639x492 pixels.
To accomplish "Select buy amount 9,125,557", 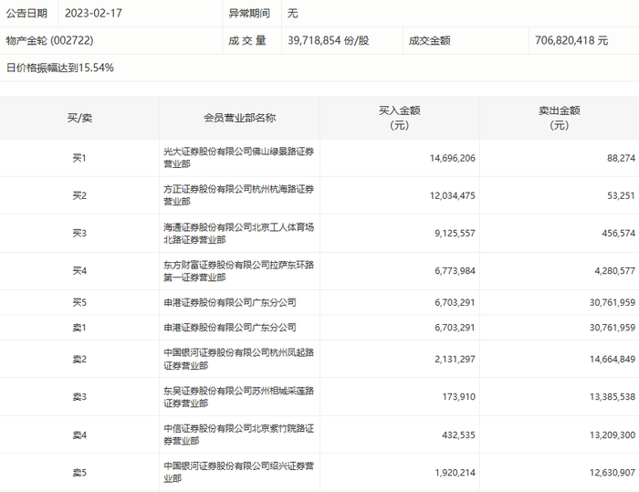I will coord(455,233).
